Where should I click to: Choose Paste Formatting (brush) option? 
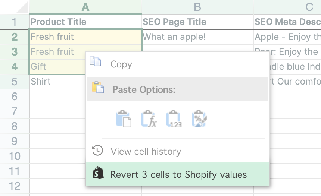[x=199, y=119]
